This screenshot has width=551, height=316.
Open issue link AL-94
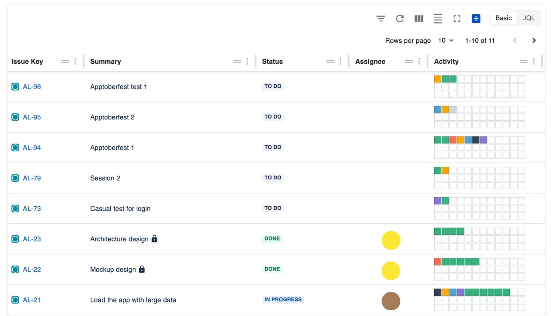click(x=32, y=148)
